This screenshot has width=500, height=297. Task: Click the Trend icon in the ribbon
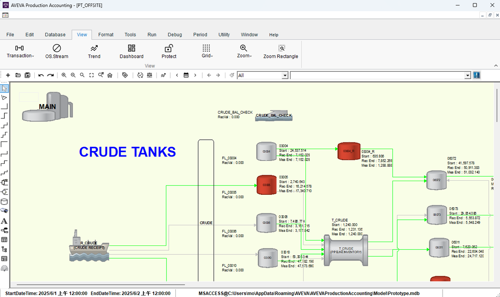click(x=94, y=51)
